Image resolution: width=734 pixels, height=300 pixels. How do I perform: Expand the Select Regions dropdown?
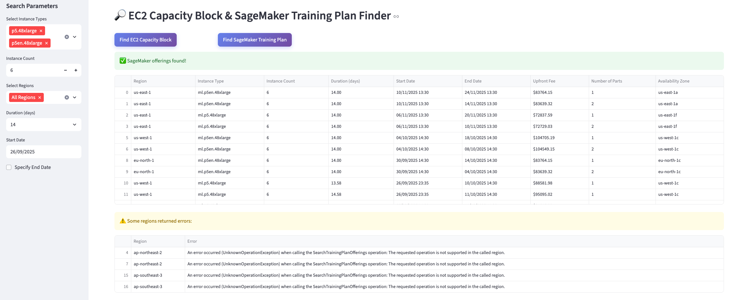click(75, 97)
